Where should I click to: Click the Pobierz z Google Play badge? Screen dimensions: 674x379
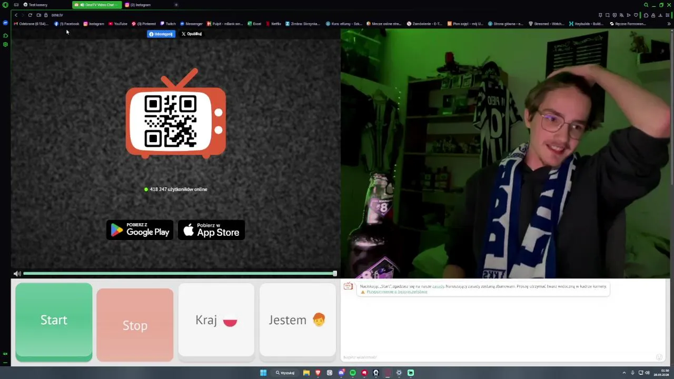140,230
